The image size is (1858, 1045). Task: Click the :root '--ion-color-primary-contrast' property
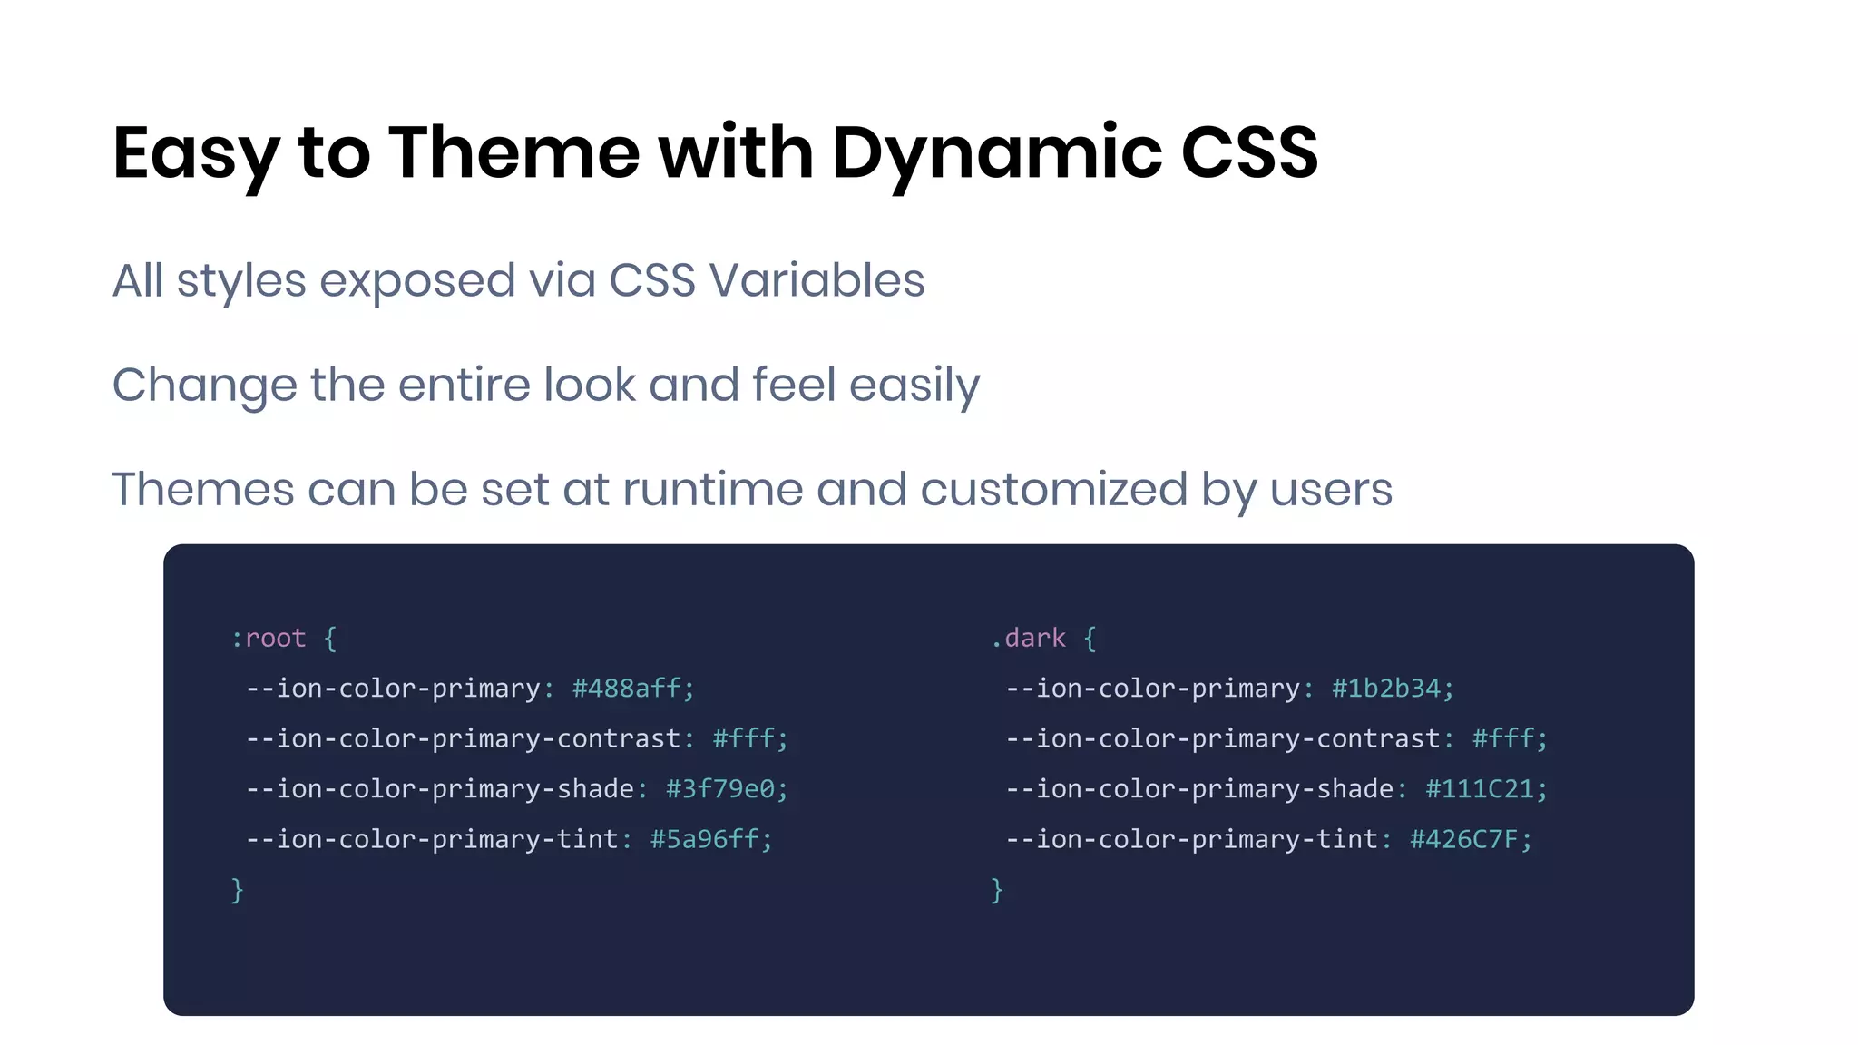(463, 739)
